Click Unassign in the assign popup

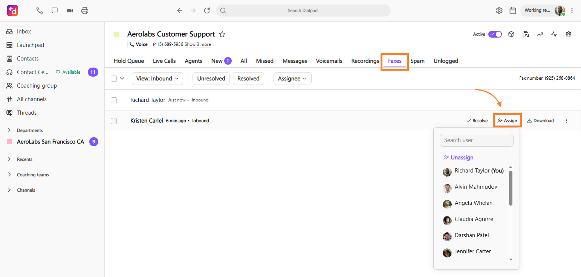(x=459, y=157)
